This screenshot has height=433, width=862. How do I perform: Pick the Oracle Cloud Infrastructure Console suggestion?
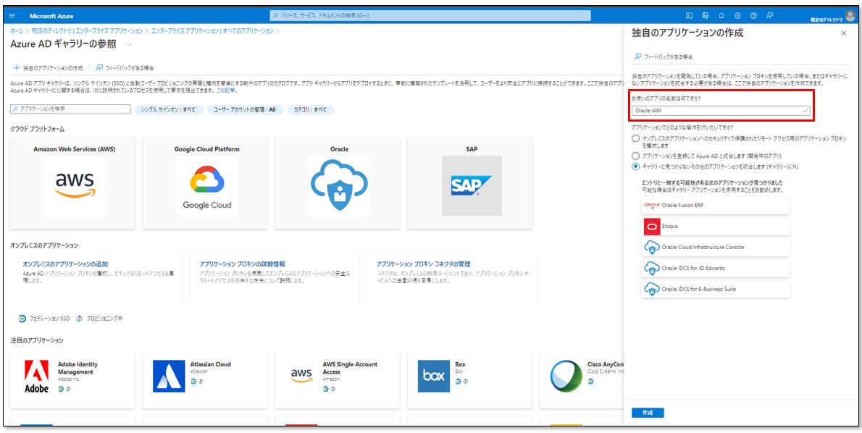715,247
